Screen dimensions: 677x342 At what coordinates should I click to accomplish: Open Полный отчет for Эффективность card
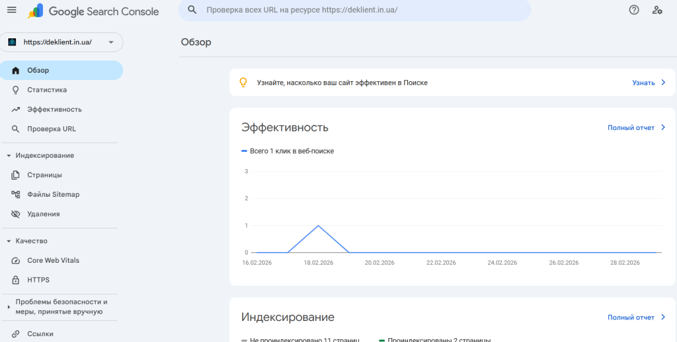coord(631,127)
